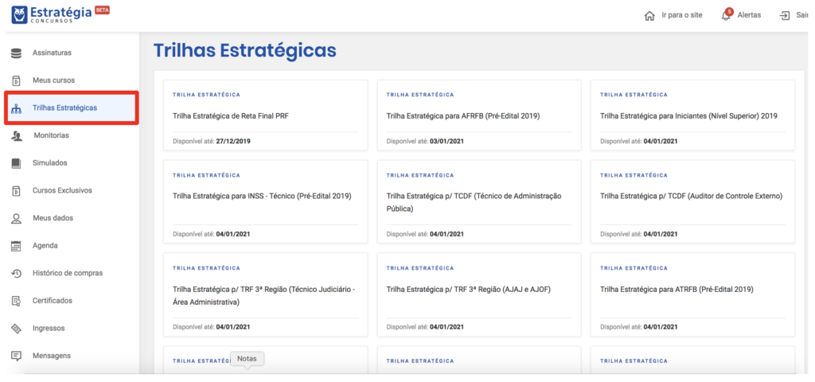Click date 03/01/2021 on AFRFB card

(x=447, y=141)
